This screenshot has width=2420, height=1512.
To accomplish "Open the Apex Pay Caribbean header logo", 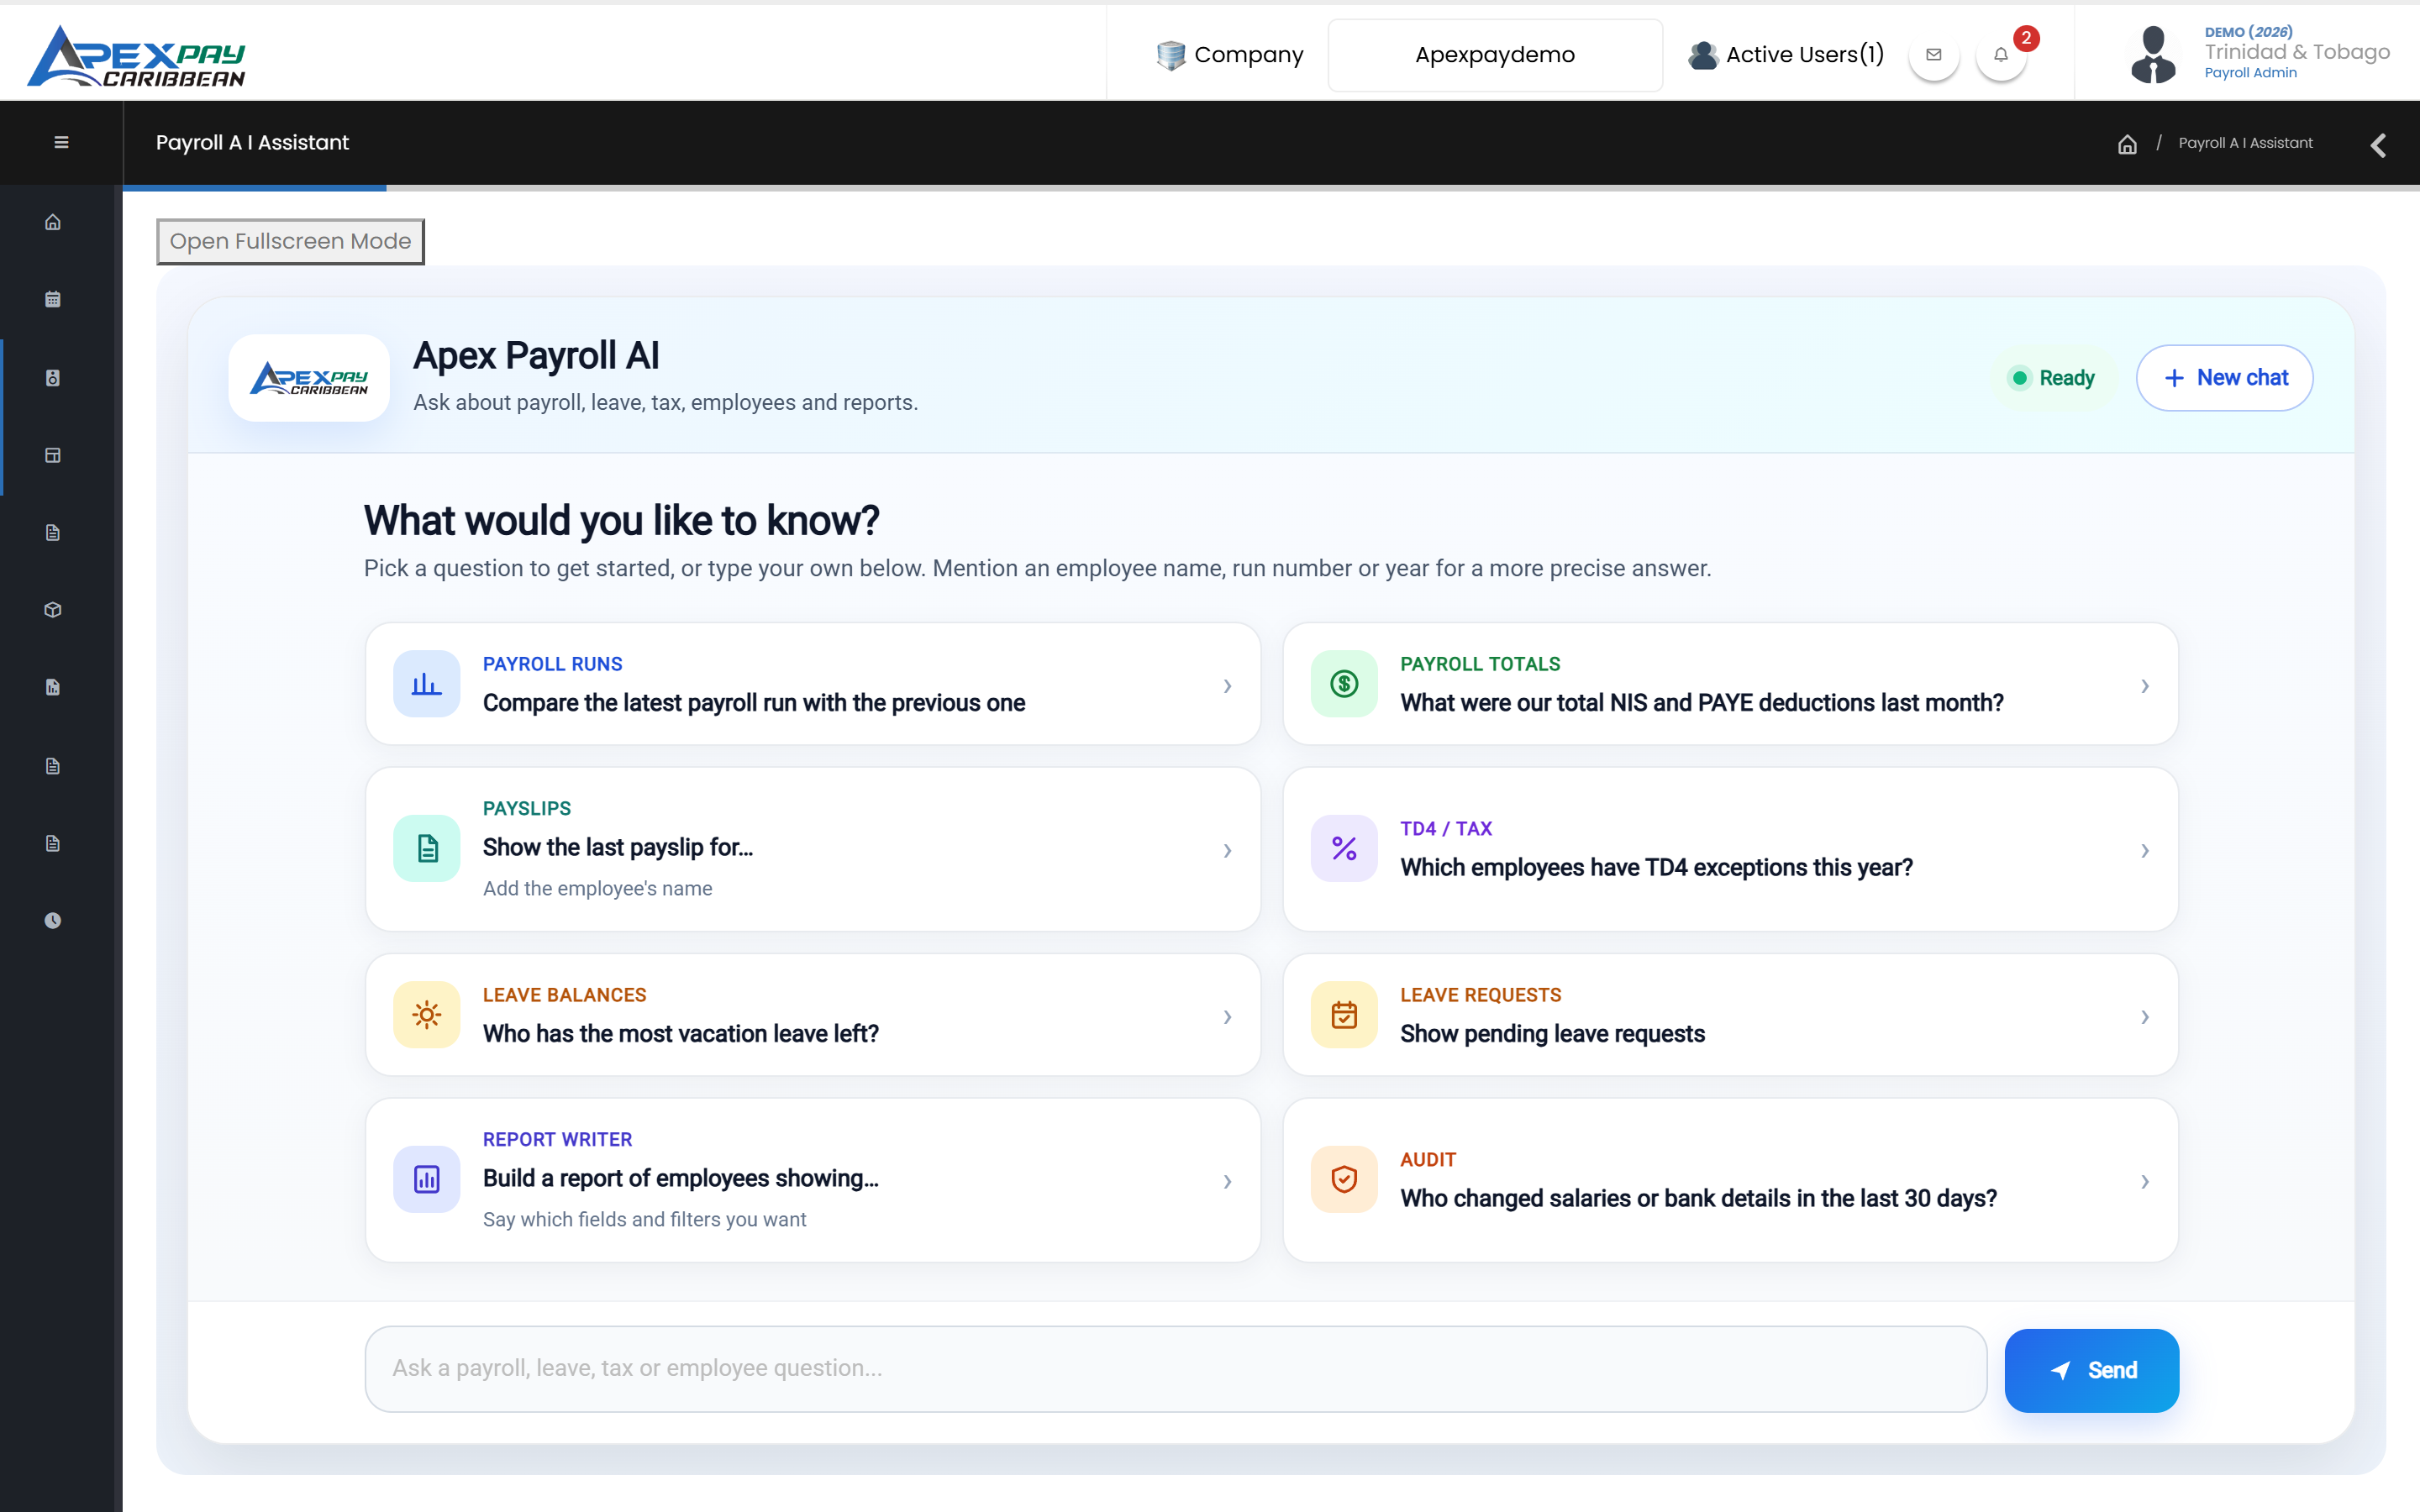I will coord(136,56).
